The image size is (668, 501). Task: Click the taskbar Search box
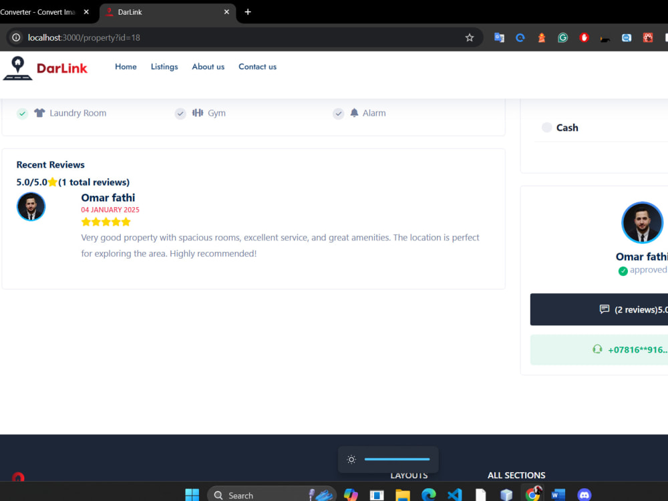tap(272, 495)
